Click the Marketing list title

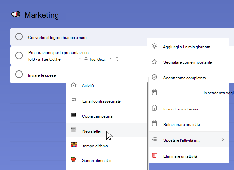[41, 15]
